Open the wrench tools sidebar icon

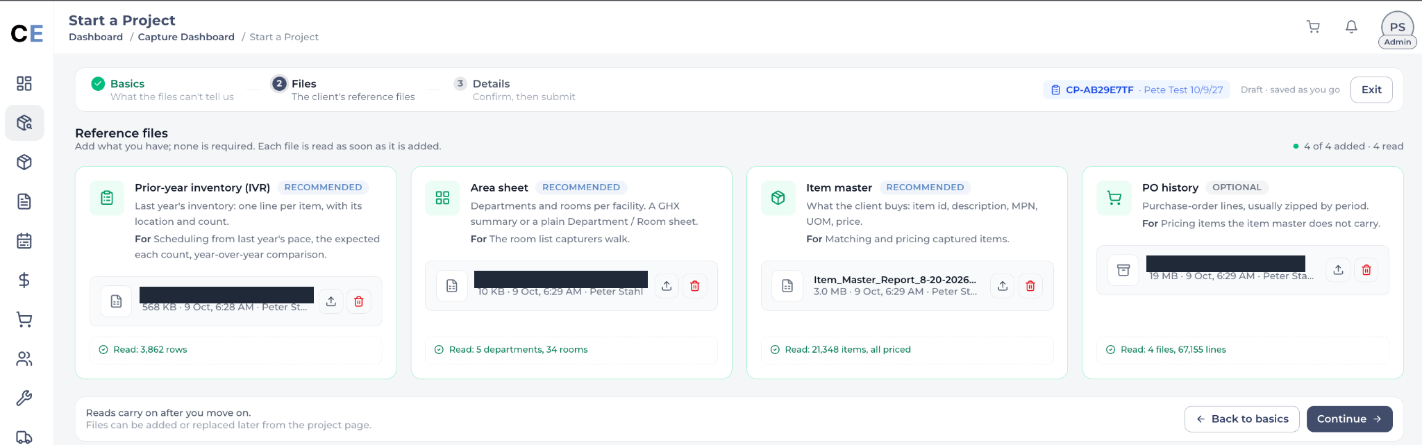pos(24,398)
